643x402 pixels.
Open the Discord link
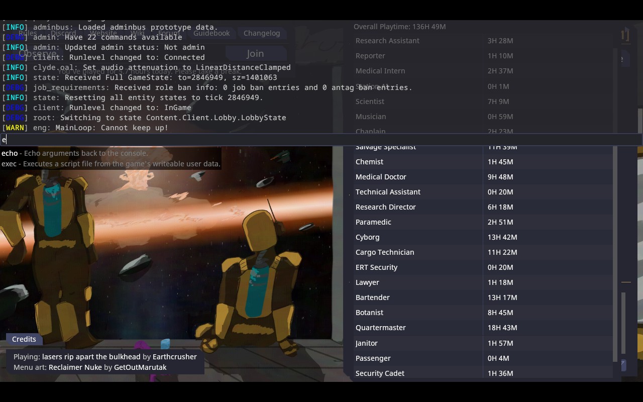point(63,33)
